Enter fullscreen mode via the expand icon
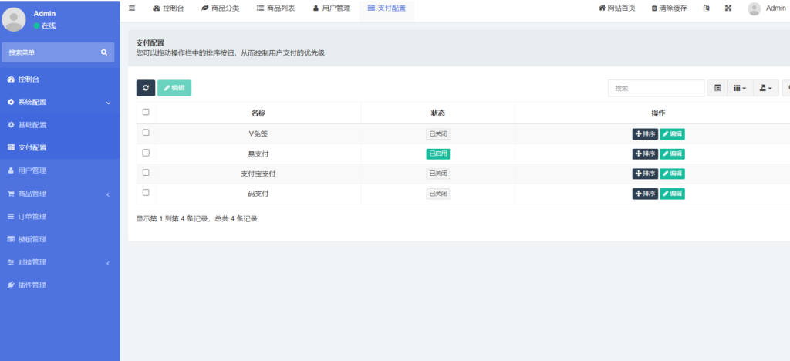Viewport: 790px width, 361px height. [728, 8]
